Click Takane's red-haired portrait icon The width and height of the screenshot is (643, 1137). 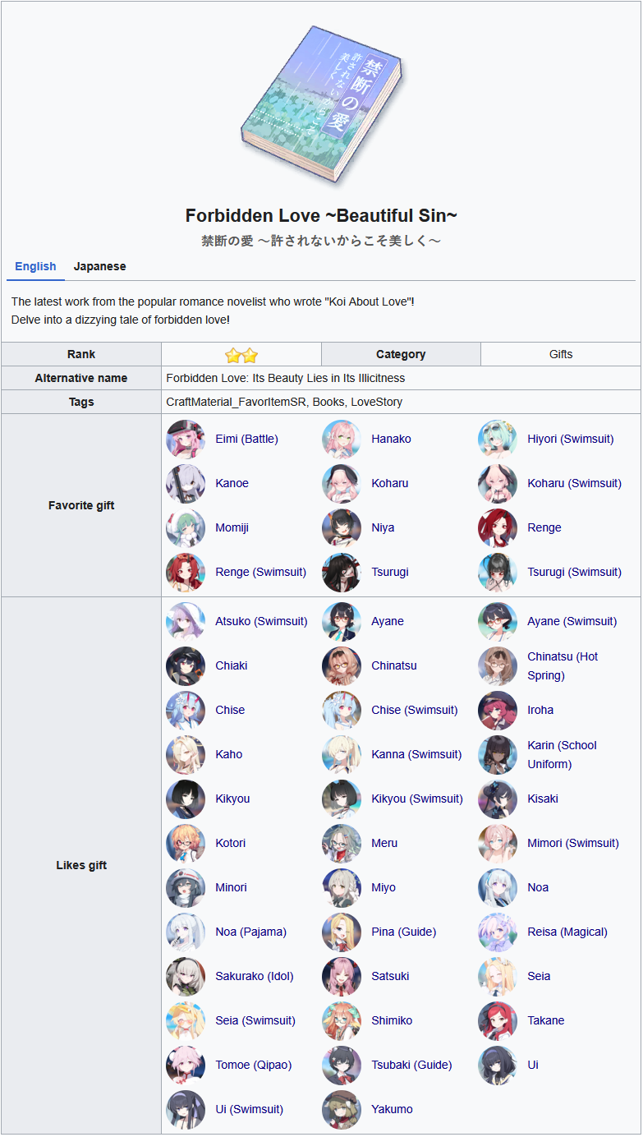click(498, 1021)
